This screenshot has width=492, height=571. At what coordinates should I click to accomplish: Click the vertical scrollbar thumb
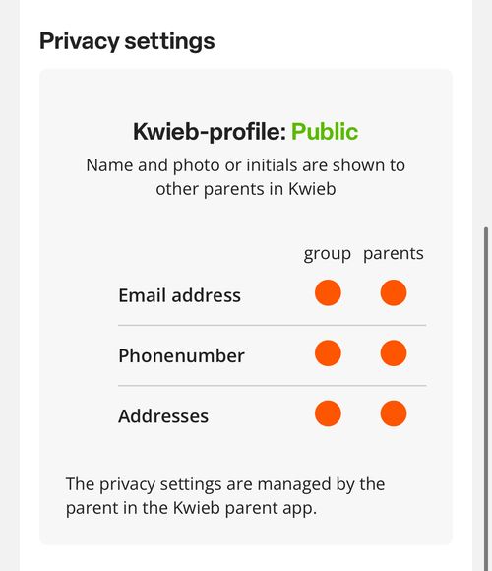(486, 399)
